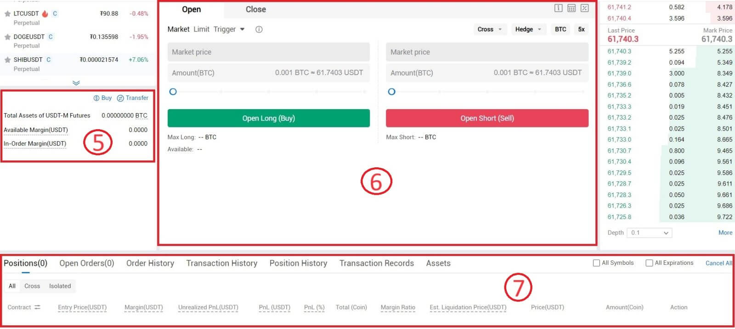Image resolution: width=735 pixels, height=329 pixels.
Task: Expand the Hedge position mode dropdown
Action: [528, 29]
